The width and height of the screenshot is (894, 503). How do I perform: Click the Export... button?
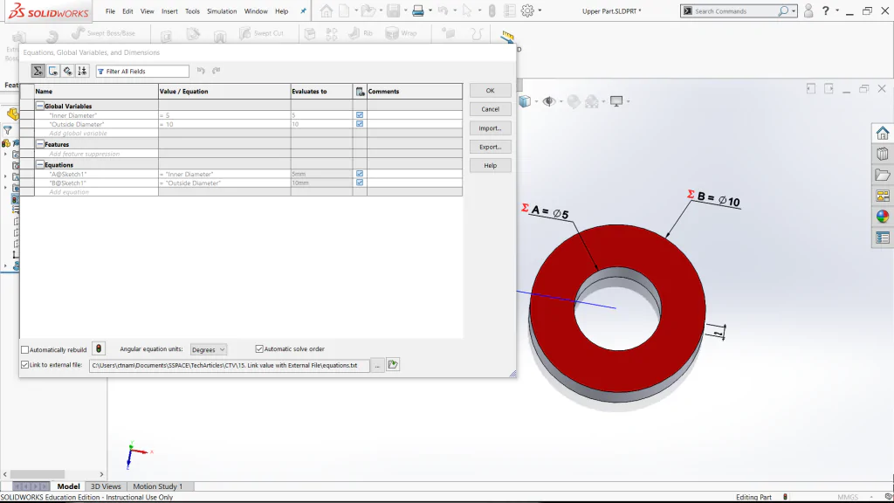491,147
